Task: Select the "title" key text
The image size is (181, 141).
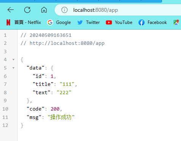Action: point(43,84)
